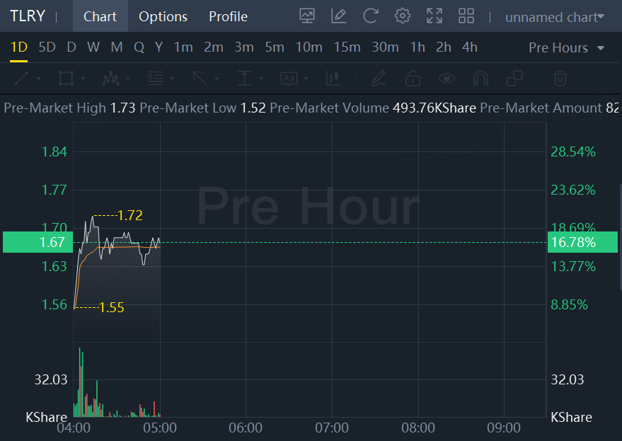Click the trash icon to delete drawings
This screenshot has width=622, height=441.
[x=560, y=78]
